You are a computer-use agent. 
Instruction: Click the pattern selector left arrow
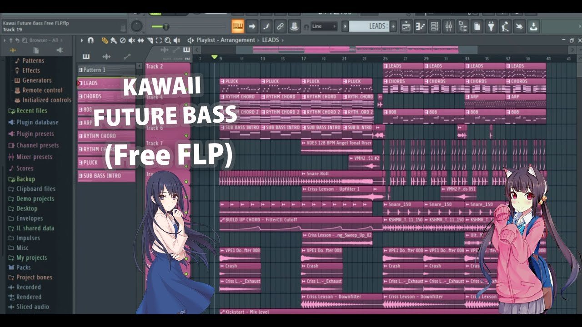345,26
